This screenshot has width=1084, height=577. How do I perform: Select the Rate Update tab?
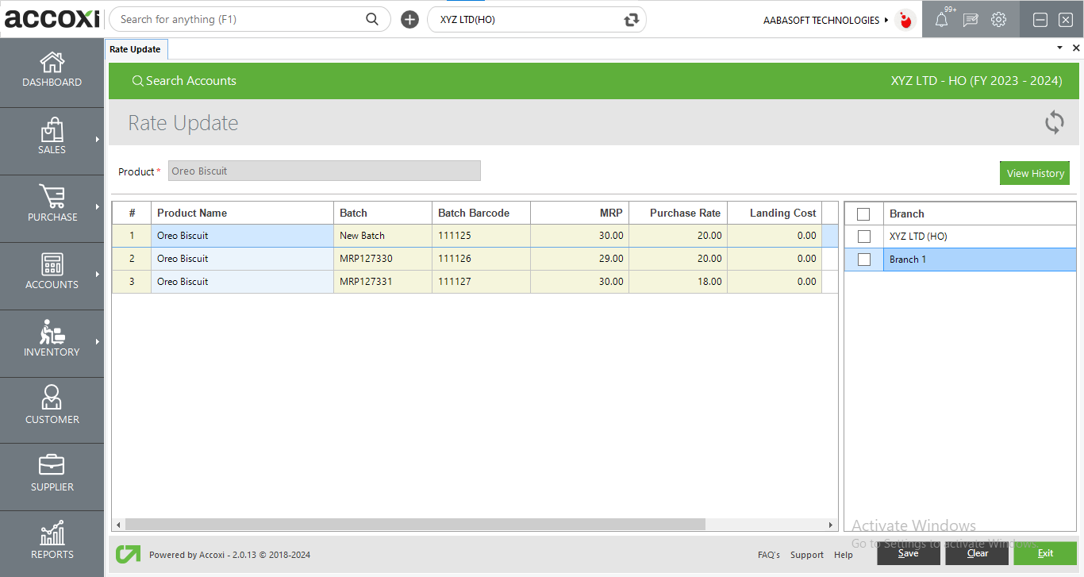(135, 49)
